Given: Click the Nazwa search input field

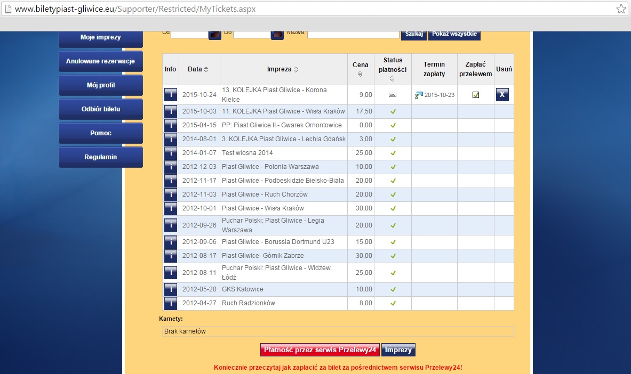Looking at the screenshot, I should 353,34.
